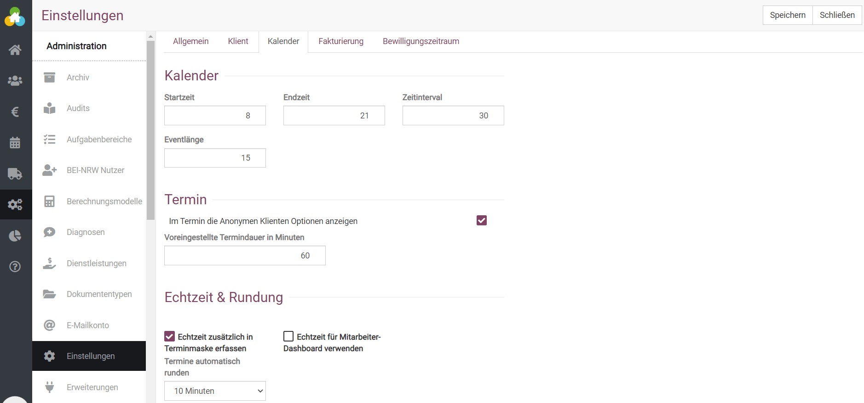This screenshot has width=864, height=403.
Task: Disable Echtzeit zusätzlich in Terminmaske checkbox
Action: (x=170, y=336)
